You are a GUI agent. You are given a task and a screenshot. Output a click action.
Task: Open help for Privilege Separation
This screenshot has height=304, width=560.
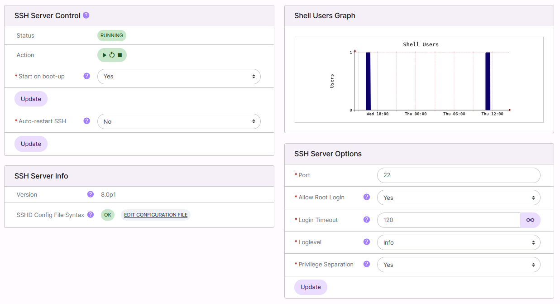pyautogui.click(x=366, y=264)
